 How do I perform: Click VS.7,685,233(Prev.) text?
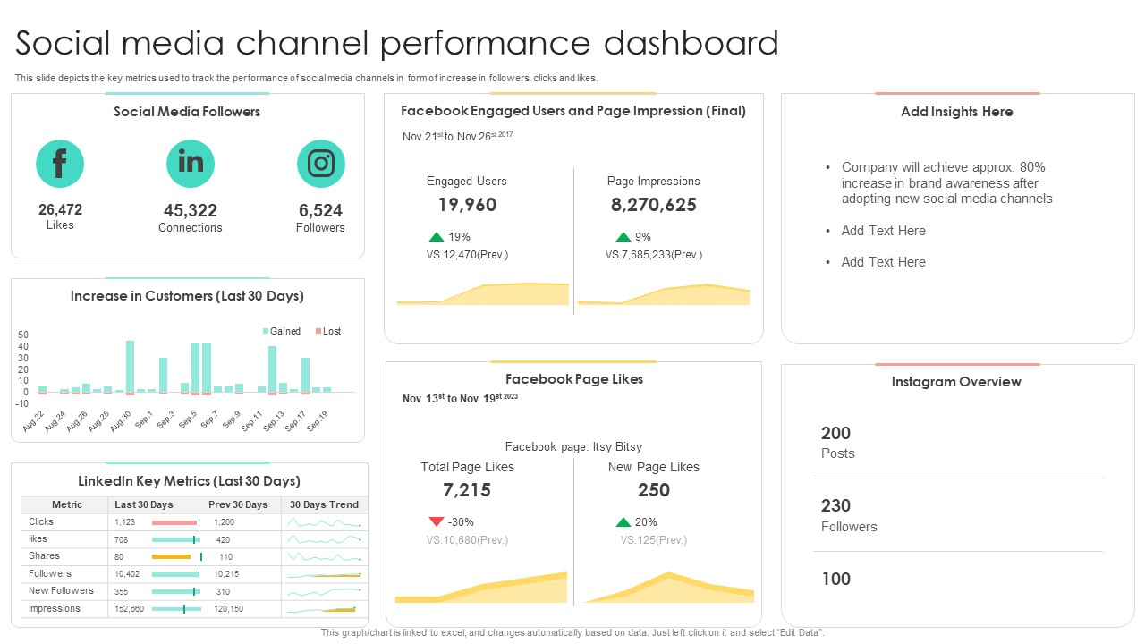click(654, 255)
